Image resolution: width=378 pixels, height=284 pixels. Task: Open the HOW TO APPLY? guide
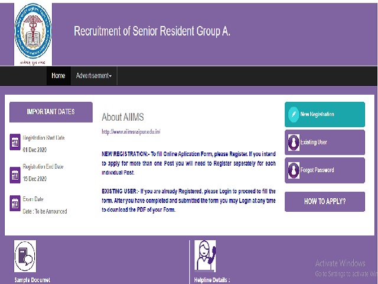[325, 201]
